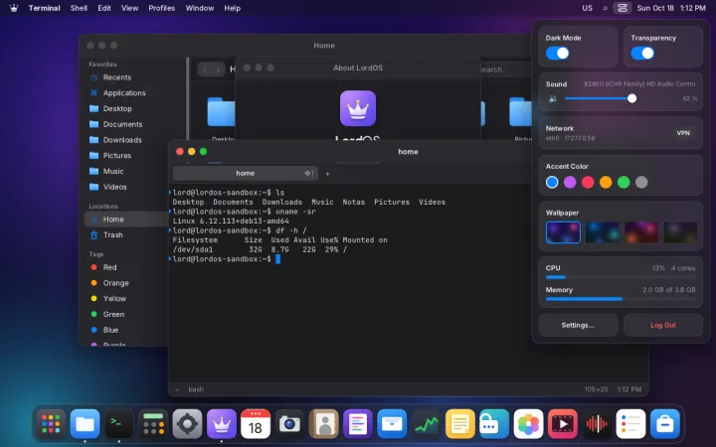The width and height of the screenshot is (716, 447).
Task: Open the Calendar dock icon showing 18
Action: pos(256,424)
